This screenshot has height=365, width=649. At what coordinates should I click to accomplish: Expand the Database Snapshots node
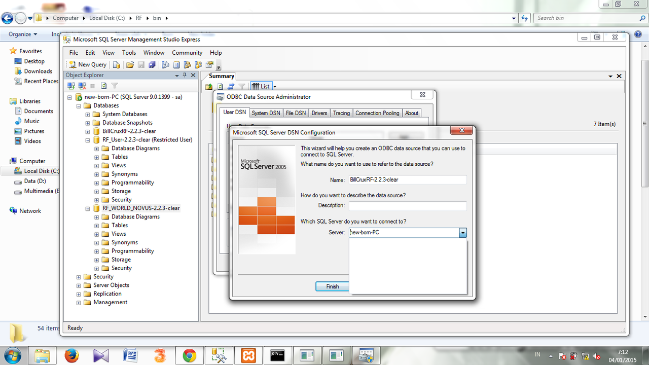click(88, 123)
